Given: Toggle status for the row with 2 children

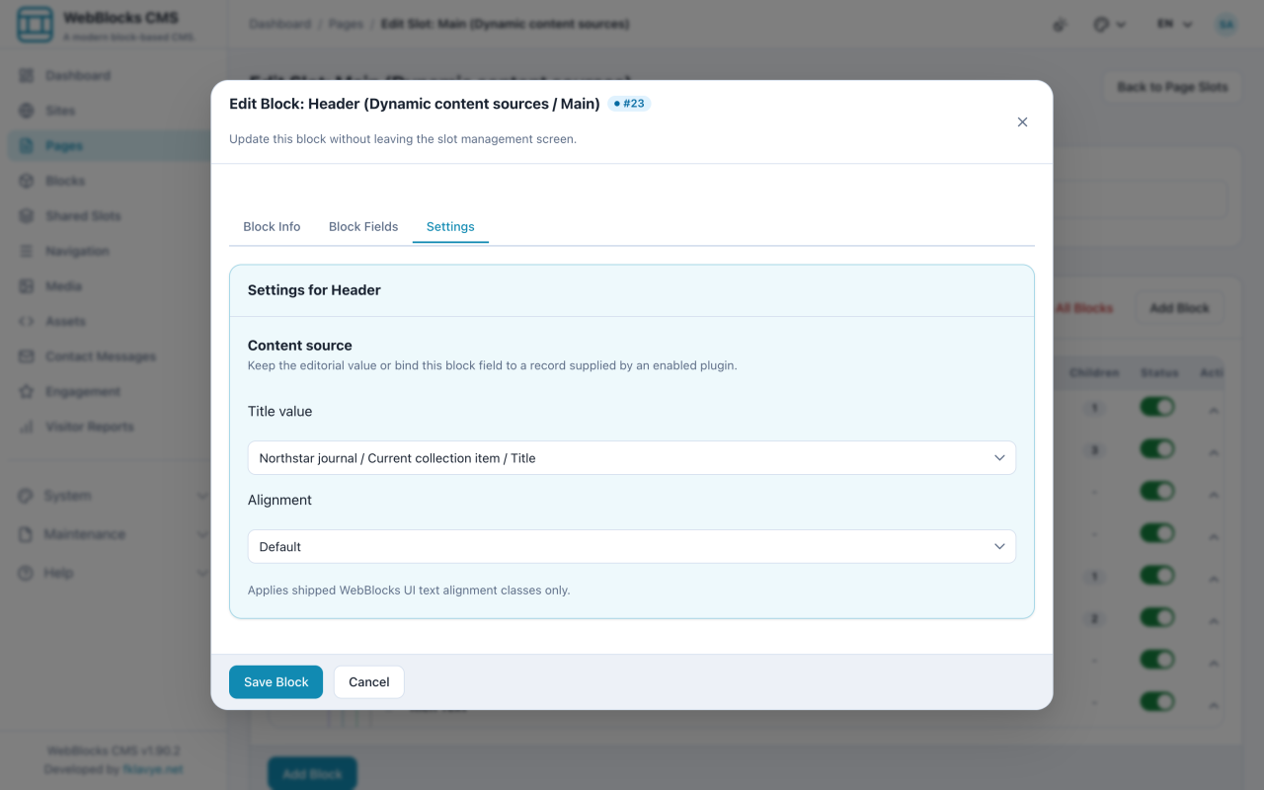Looking at the screenshot, I should [x=1157, y=618].
